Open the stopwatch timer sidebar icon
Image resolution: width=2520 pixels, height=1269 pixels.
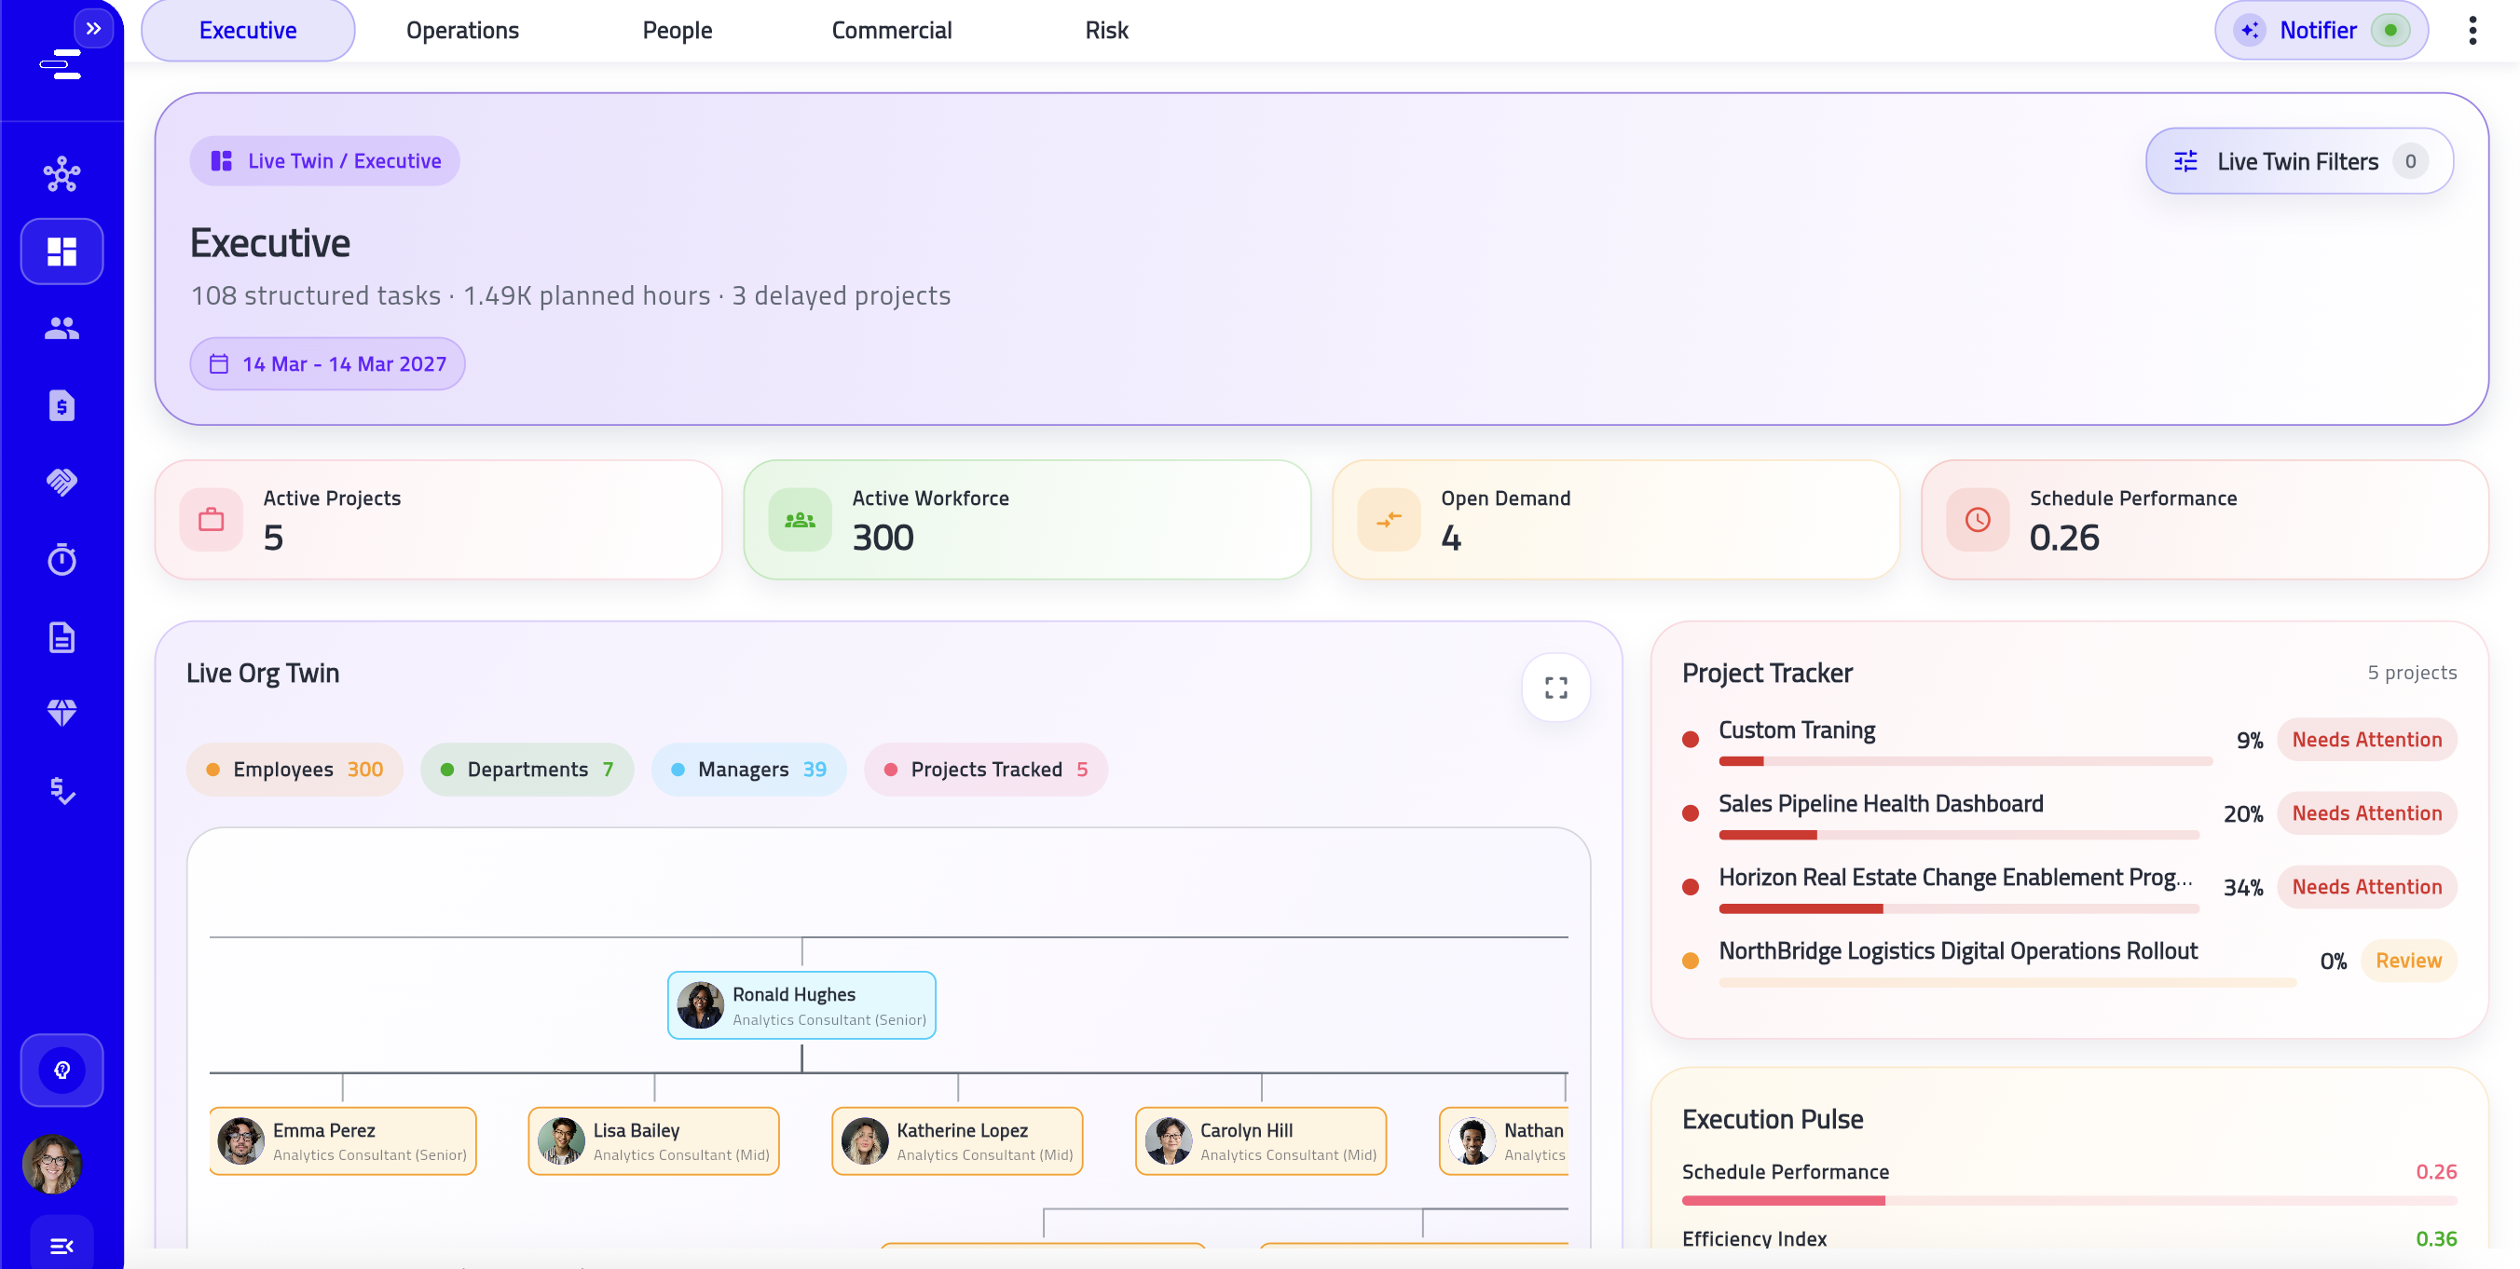point(62,559)
